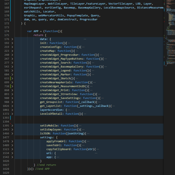Expand the folded data block at line 176
175x175 pixels.
click(x=12, y=39)
